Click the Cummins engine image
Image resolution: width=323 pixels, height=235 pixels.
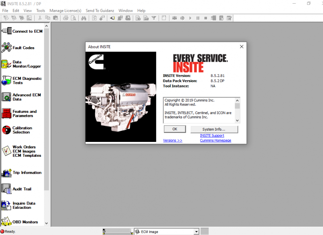(121, 97)
